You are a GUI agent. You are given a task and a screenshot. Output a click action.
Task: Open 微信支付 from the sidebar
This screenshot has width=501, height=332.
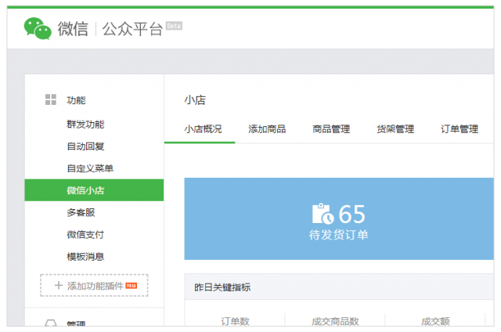85,234
